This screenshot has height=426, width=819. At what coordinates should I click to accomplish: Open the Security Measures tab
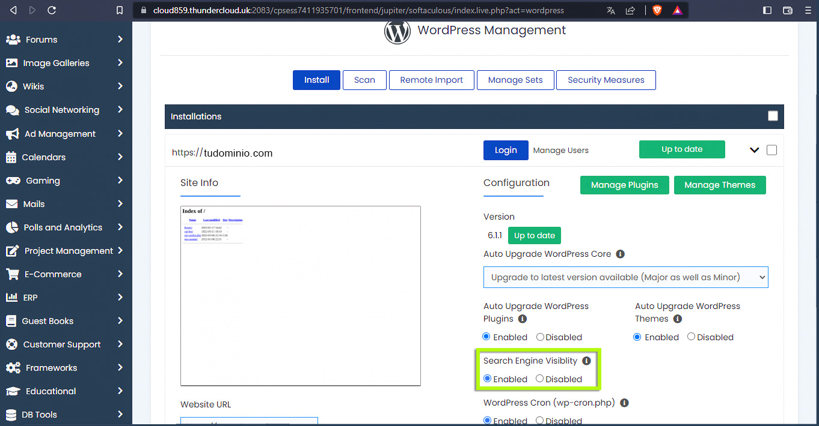click(606, 80)
